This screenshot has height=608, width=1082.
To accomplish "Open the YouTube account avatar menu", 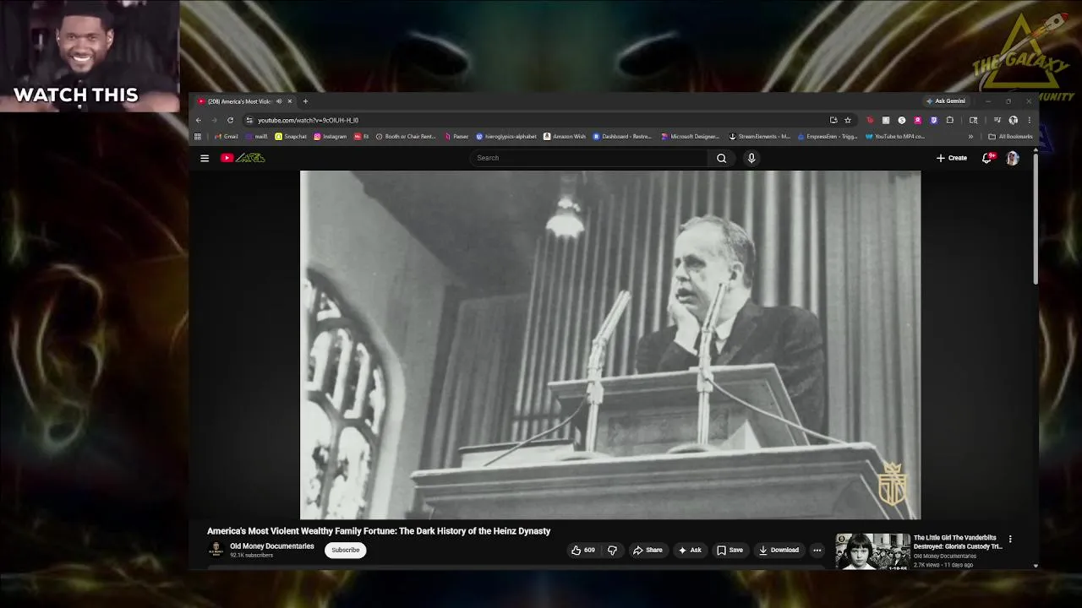I will click(1013, 158).
